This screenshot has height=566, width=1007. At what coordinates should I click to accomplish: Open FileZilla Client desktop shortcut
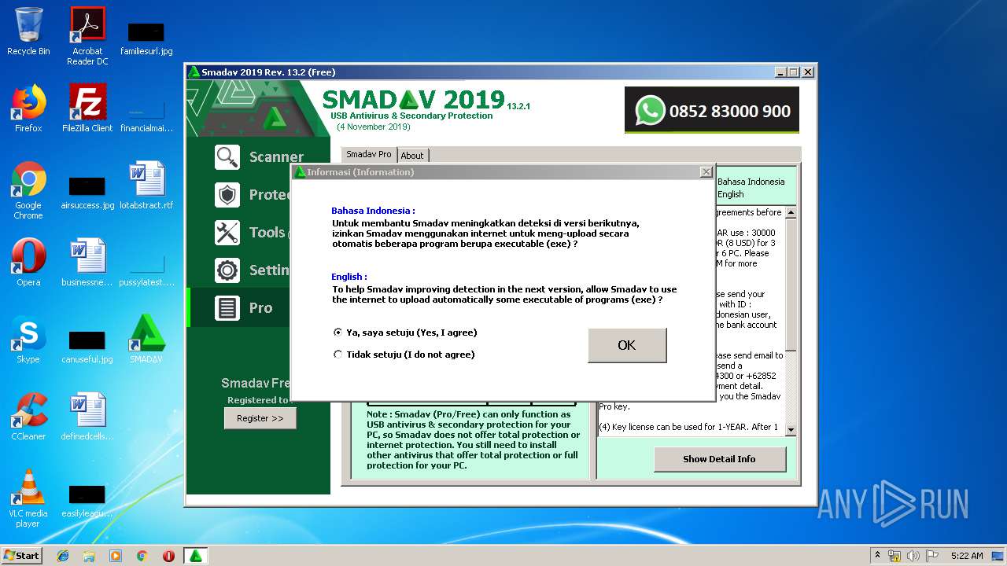pyautogui.click(x=87, y=108)
